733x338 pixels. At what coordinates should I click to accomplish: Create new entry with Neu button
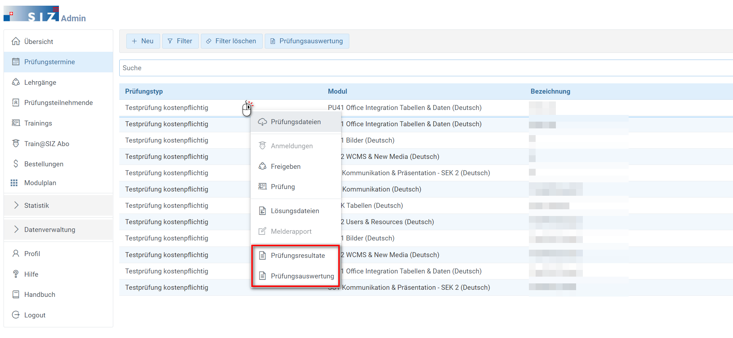click(x=143, y=41)
